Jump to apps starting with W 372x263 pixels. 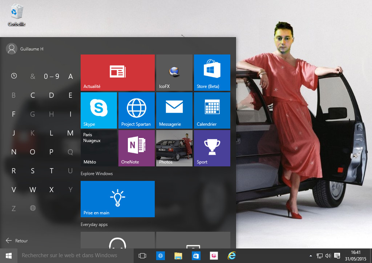33,190
